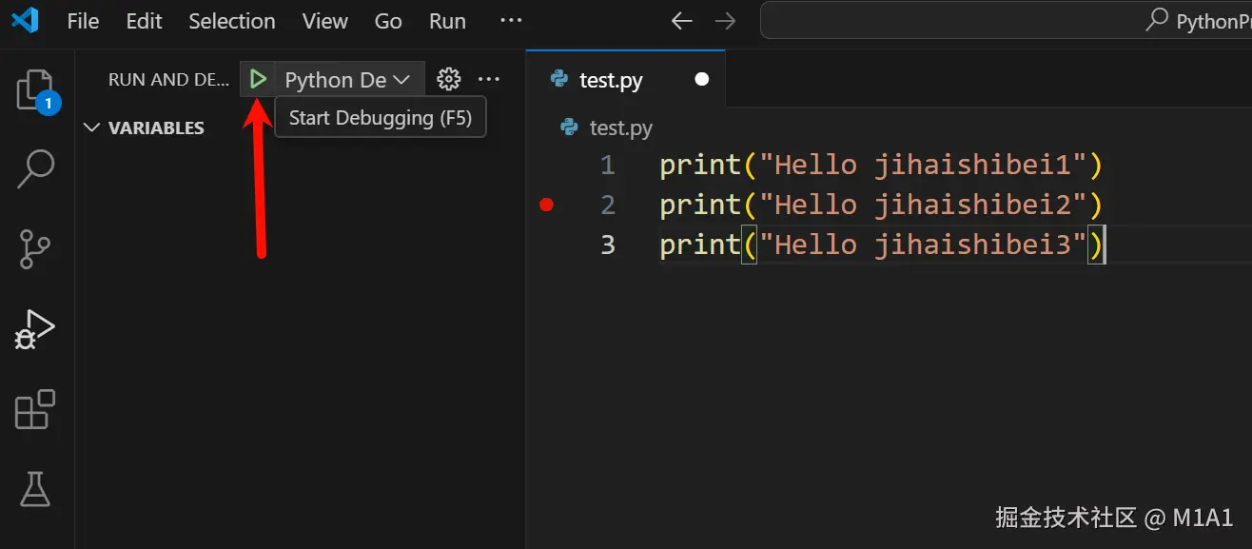Go back using the left arrow
The width and height of the screenshot is (1252, 549).
681,21
